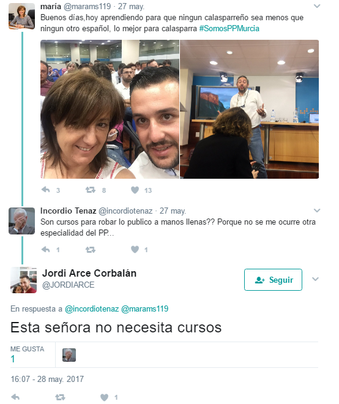Open Jordi Arce Corbalán's profile picture

pyautogui.click(x=23, y=280)
